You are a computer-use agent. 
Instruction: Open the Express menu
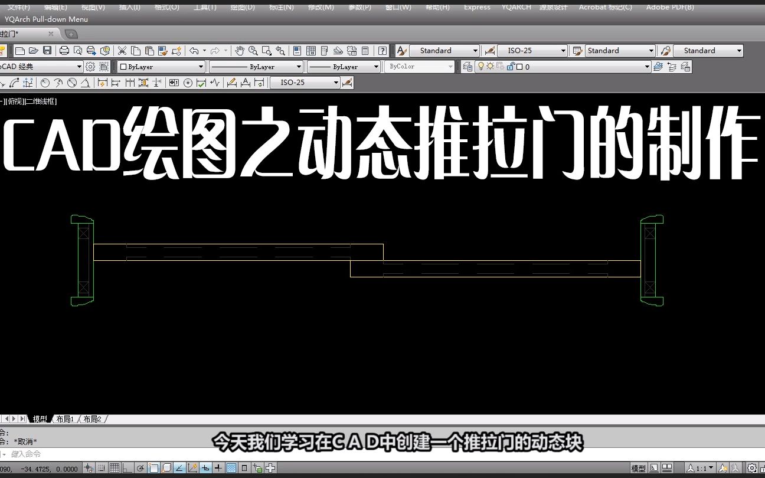click(x=477, y=7)
